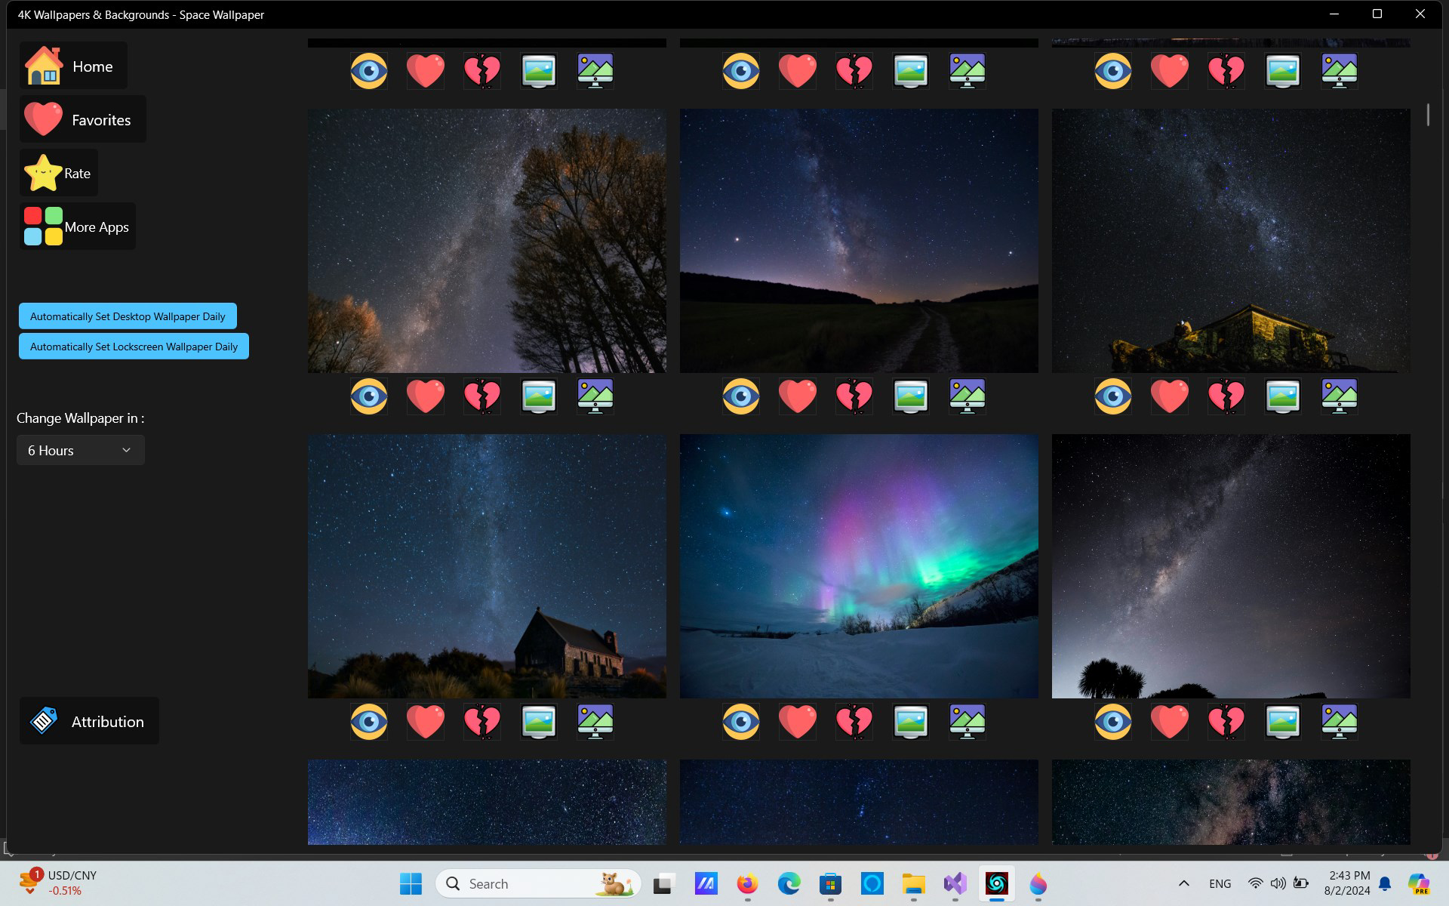The image size is (1449, 906).
Task: Click the vertical scrollbar thumb
Action: pyautogui.click(x=1428, y=115)
